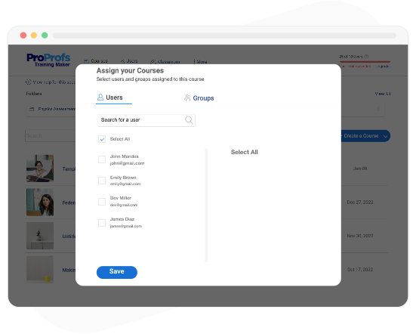Switch to the Groups tab
The image size is (416, 334).
(199, 98)
